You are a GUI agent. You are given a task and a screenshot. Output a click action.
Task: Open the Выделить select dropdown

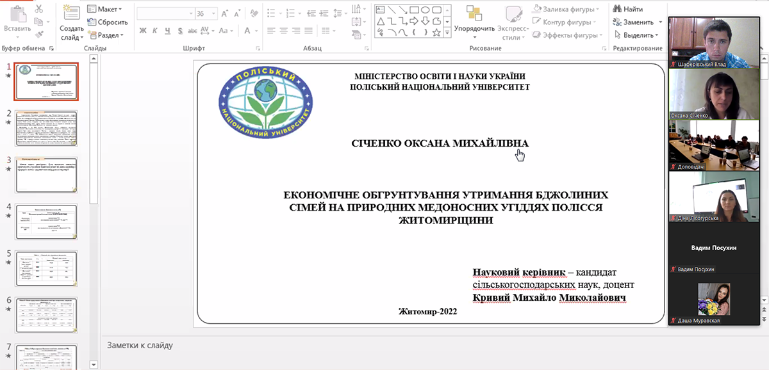click(x=635, y=35)
